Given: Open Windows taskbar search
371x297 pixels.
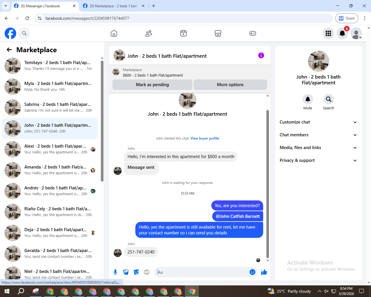Looking at the screenshot, I should [x=21, y=291].
